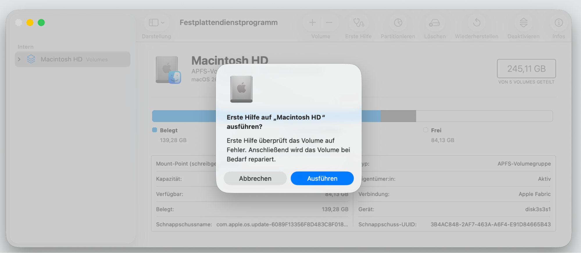Image resolution: width=581 pixels, height=253 pixels.
Task: Click the Erste Hilfe stethoscope icon
Action: [x=358, y=23]
